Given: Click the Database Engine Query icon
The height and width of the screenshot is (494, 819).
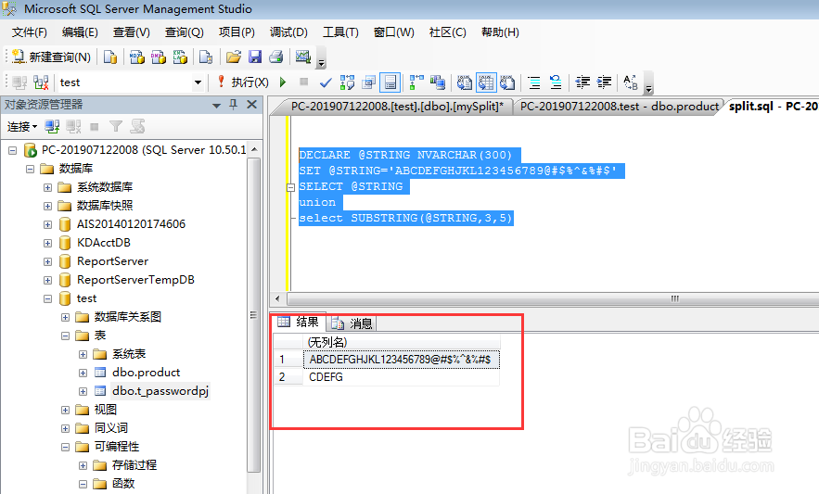Looking at the screenshot, I should pyautogui.click(x=109, y=57).
